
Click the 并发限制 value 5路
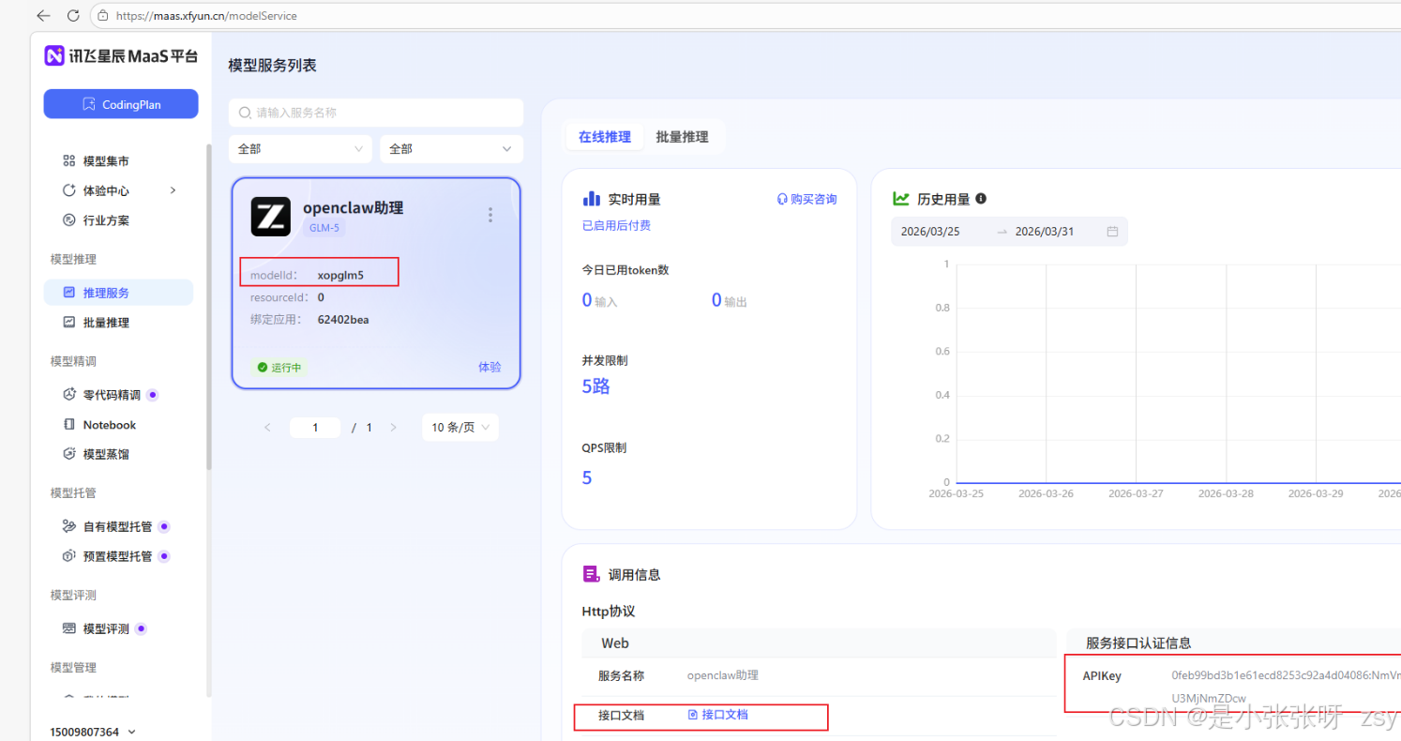tap(595, 386)
